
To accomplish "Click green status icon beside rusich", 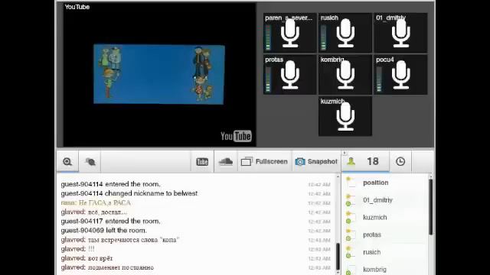I will [x=348, y=256].
